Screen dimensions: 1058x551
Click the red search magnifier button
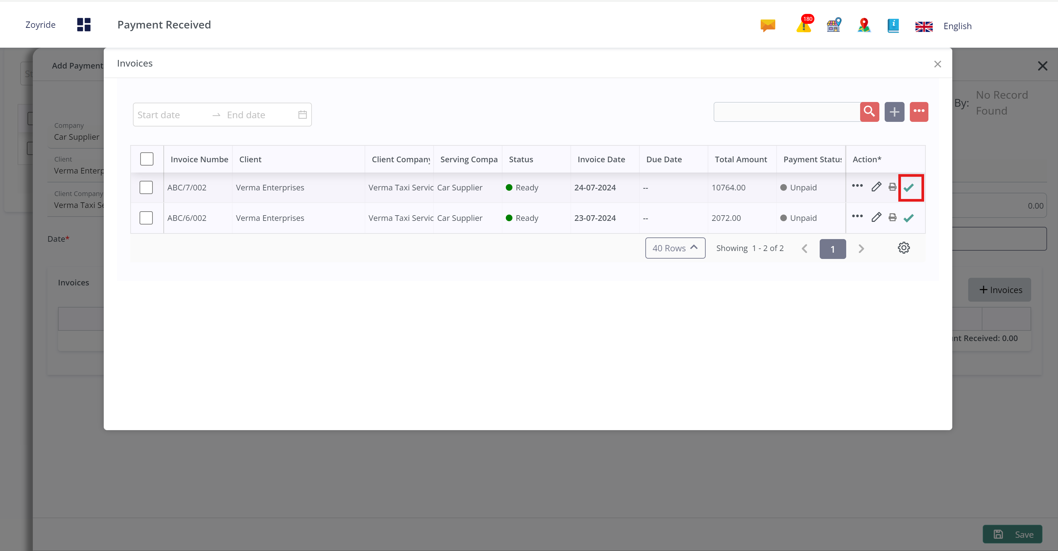(869, 112)
